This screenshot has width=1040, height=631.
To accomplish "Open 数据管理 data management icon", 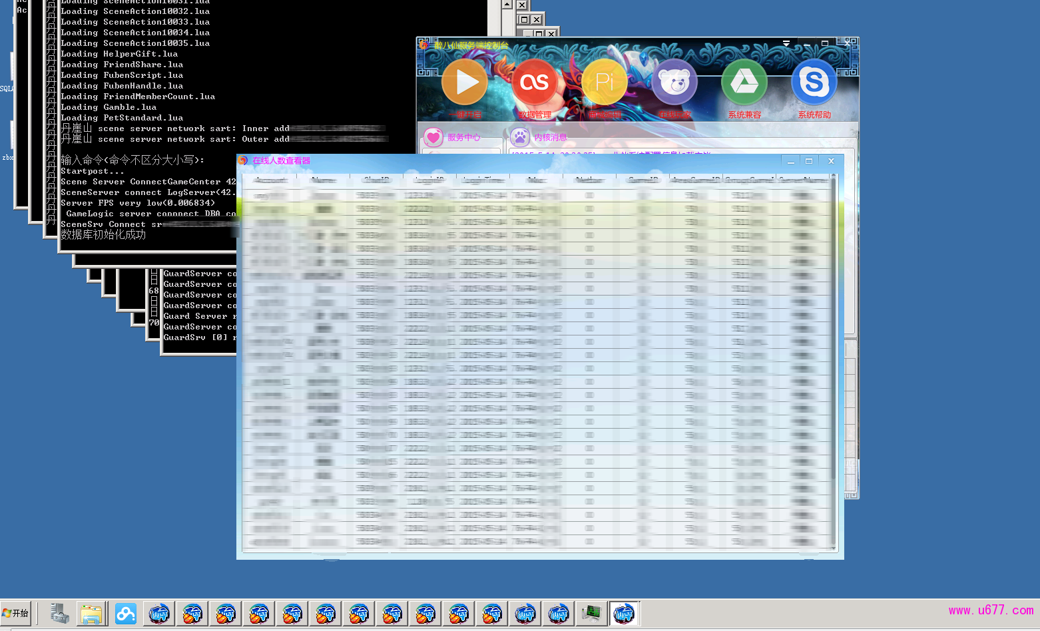I will tap(535, 83).
